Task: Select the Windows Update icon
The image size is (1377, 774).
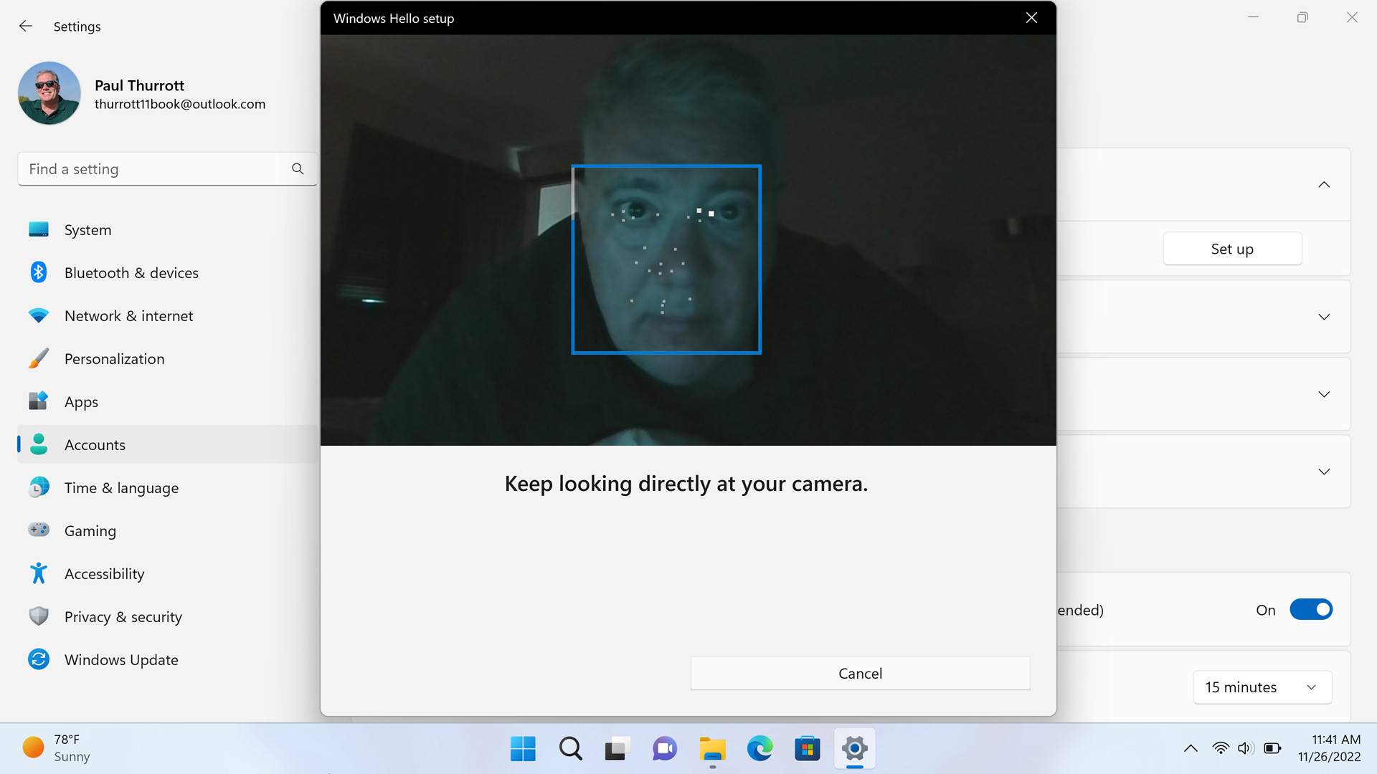Action: tap(39, 659)
